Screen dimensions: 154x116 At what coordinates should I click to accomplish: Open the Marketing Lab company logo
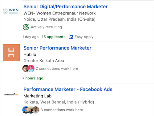click(x=11, y=94)
